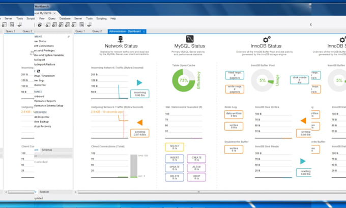Click the dolphin icon above MySQL Status
This screenshot has width=346, height=208.
pos(190,39)
